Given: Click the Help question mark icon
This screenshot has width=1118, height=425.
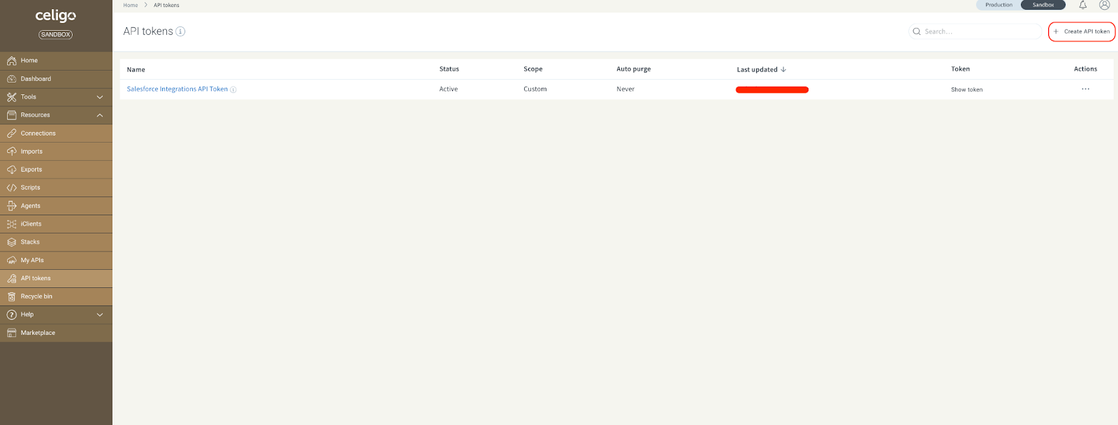Looking at the screenshot, I should point(12,315).
